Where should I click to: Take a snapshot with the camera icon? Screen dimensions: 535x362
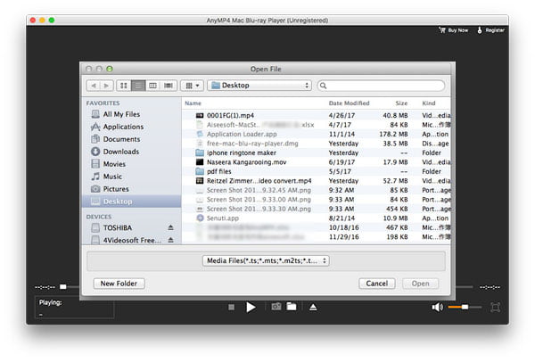[276, 307]
